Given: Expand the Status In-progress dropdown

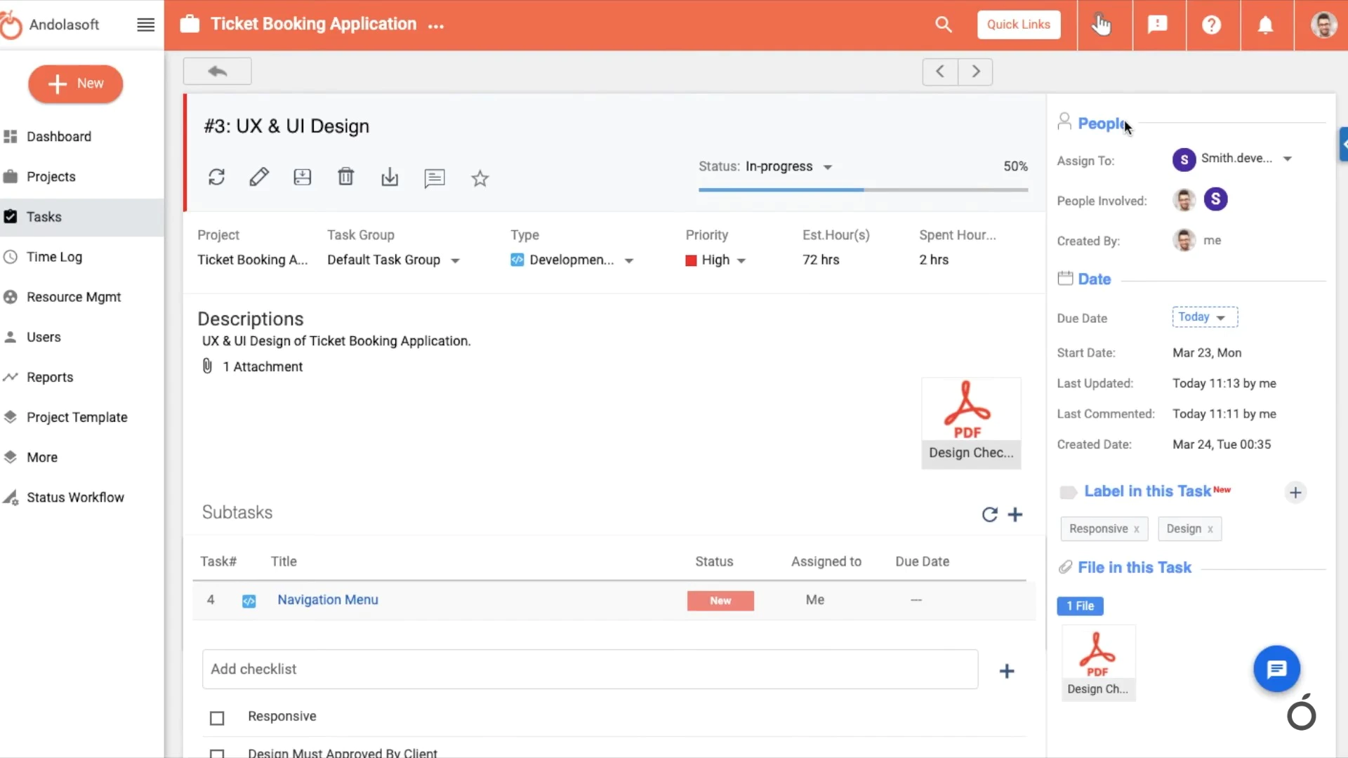Looking at the screenshot, I should point(828,167).
